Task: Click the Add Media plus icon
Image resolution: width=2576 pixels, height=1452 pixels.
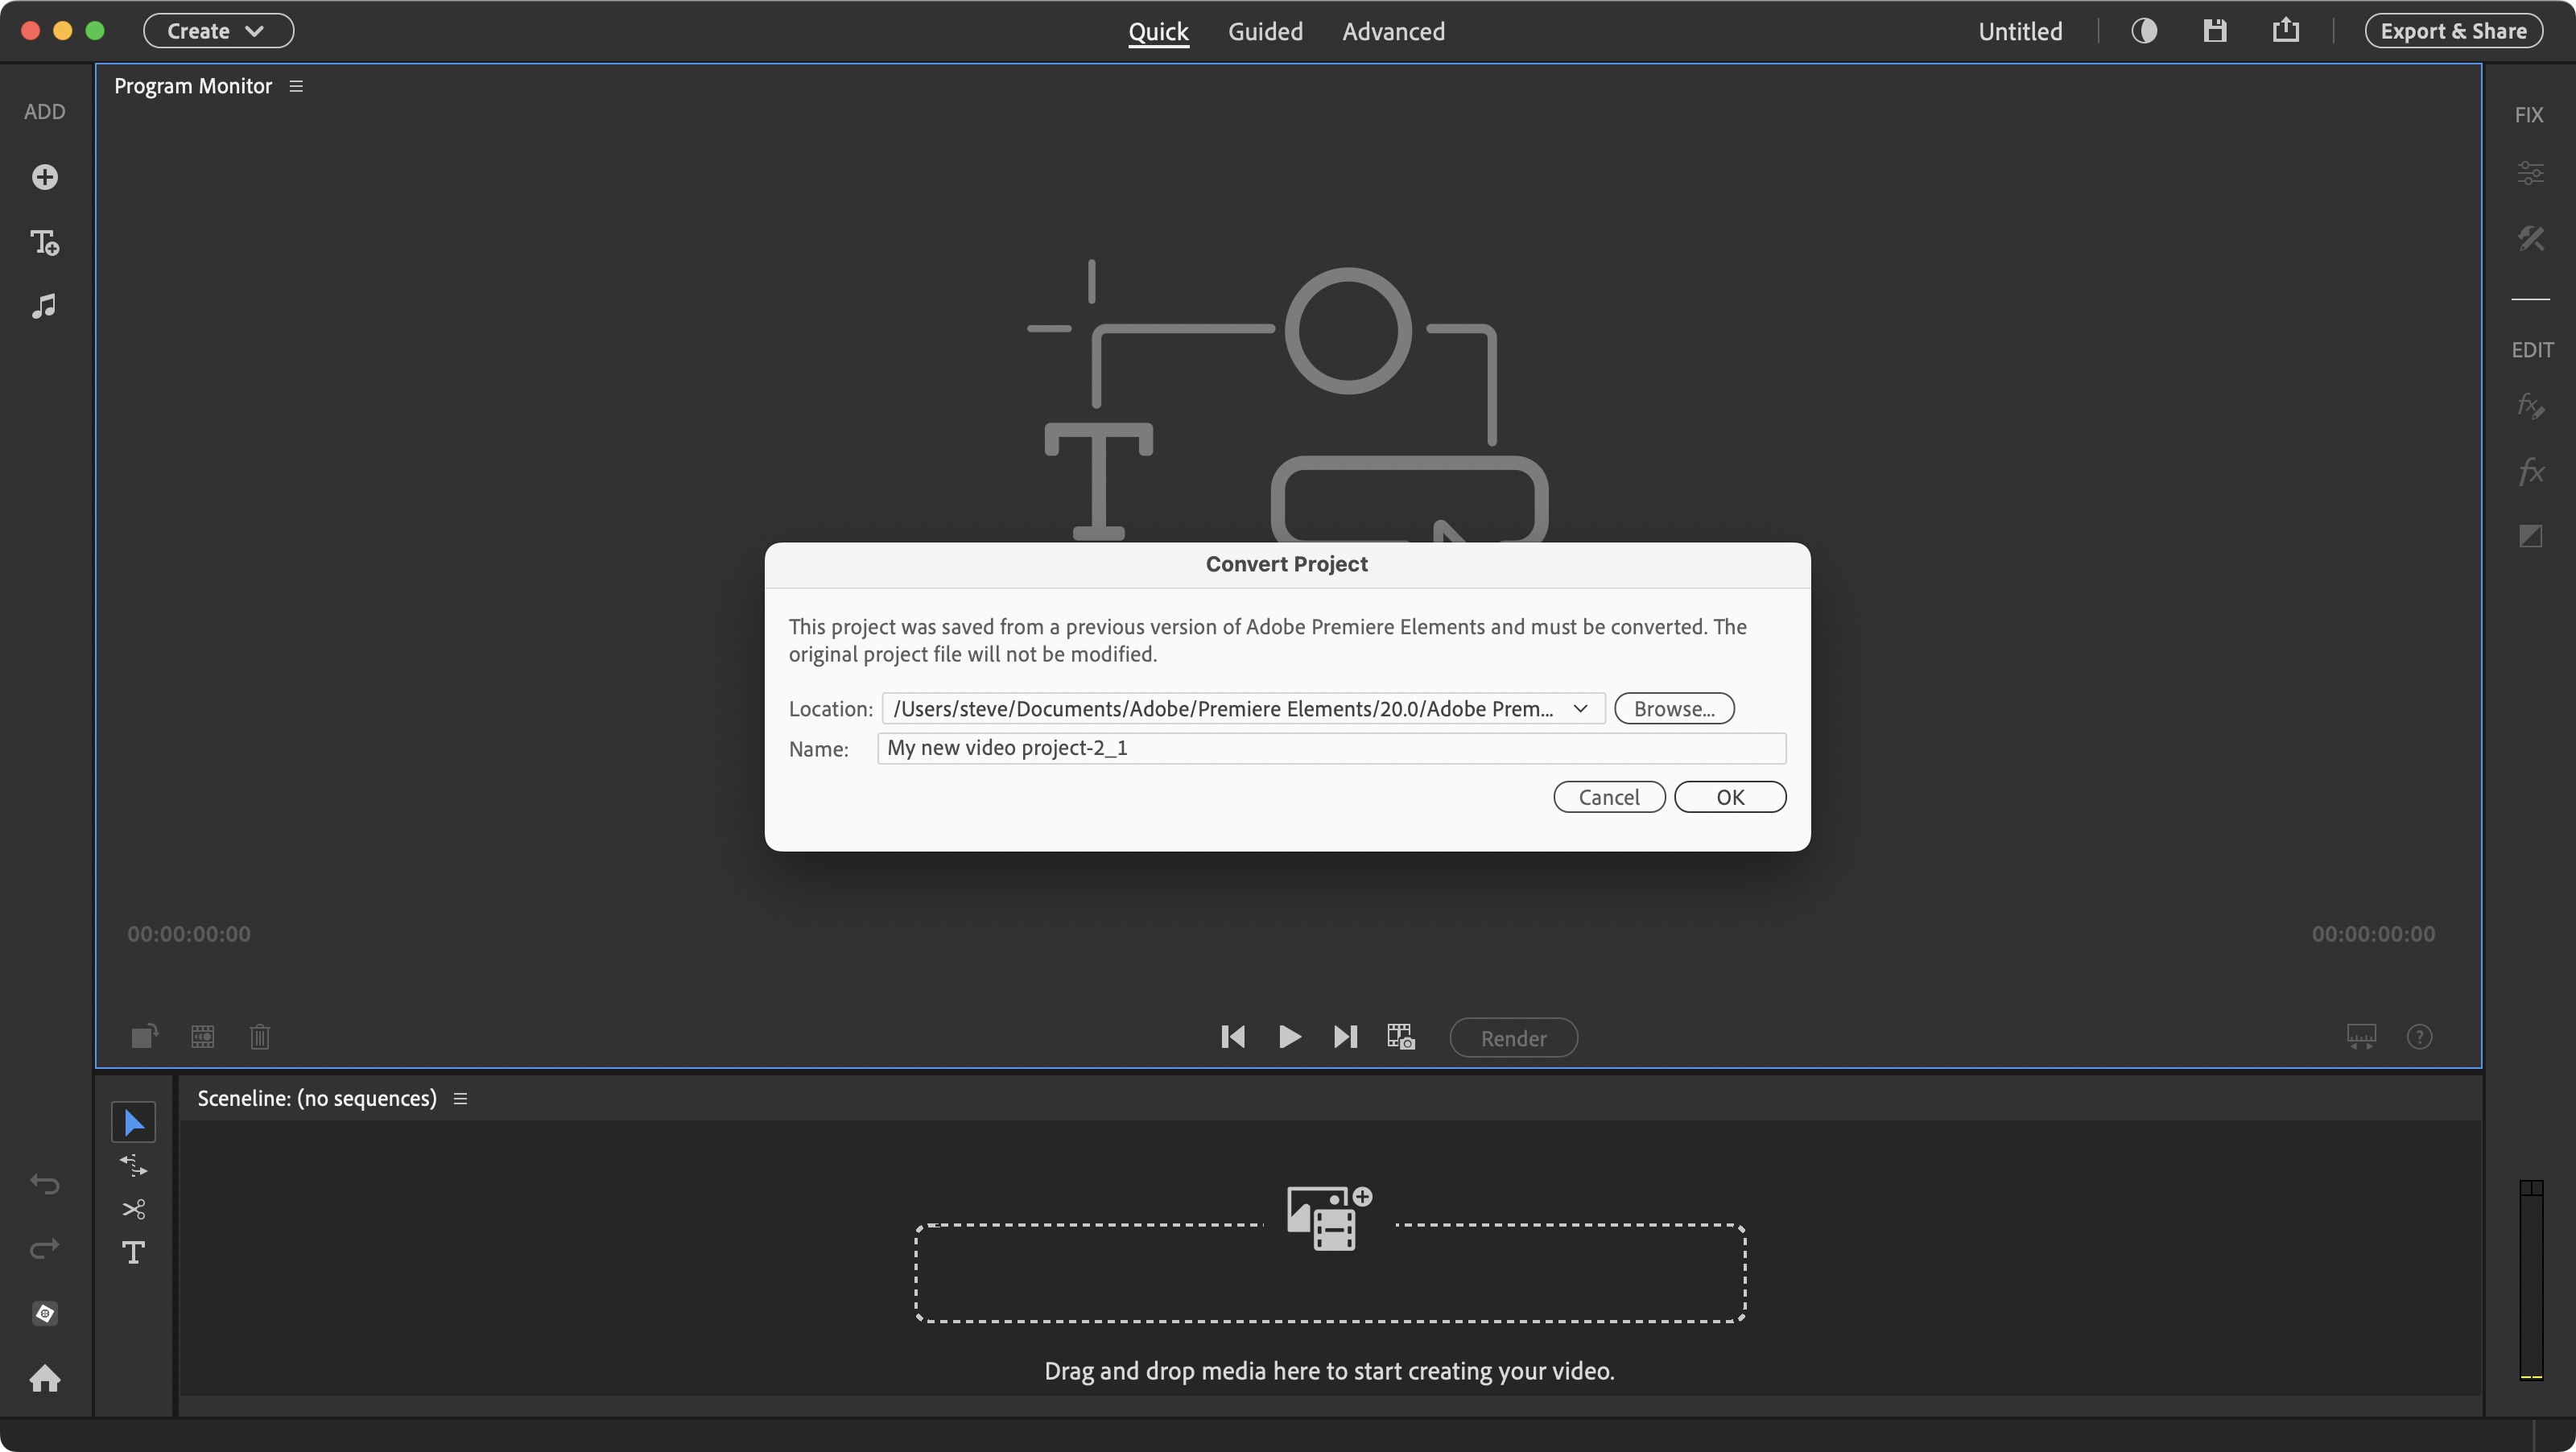Action: point(44,177)
